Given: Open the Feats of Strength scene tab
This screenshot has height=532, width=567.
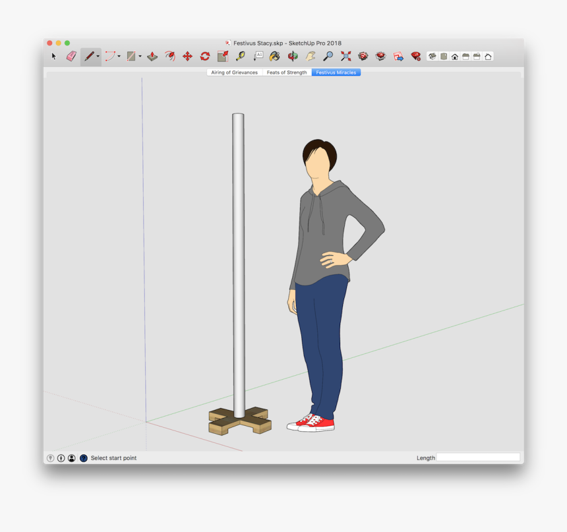Looking at the screenshot, I should click(x=285, y=73).
